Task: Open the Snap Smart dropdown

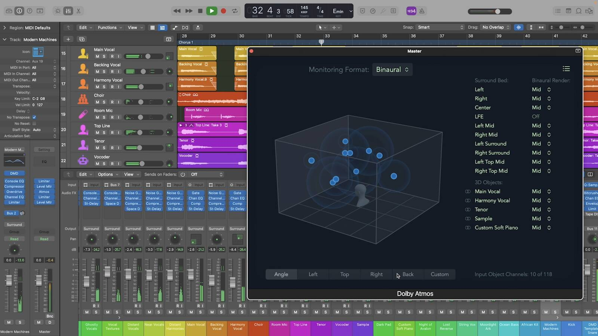Action: click(441, 27)
